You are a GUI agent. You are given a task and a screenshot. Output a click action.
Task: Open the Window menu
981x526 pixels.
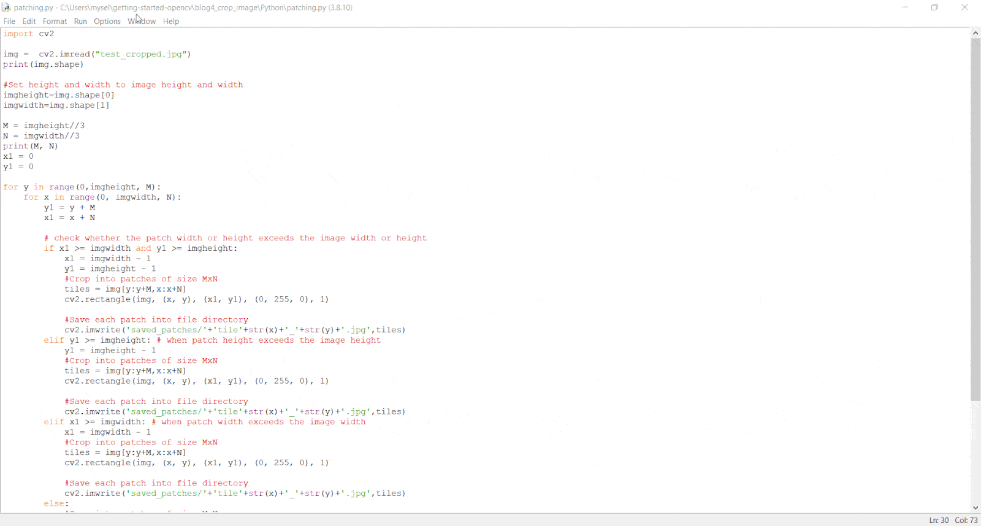point(142,21)
